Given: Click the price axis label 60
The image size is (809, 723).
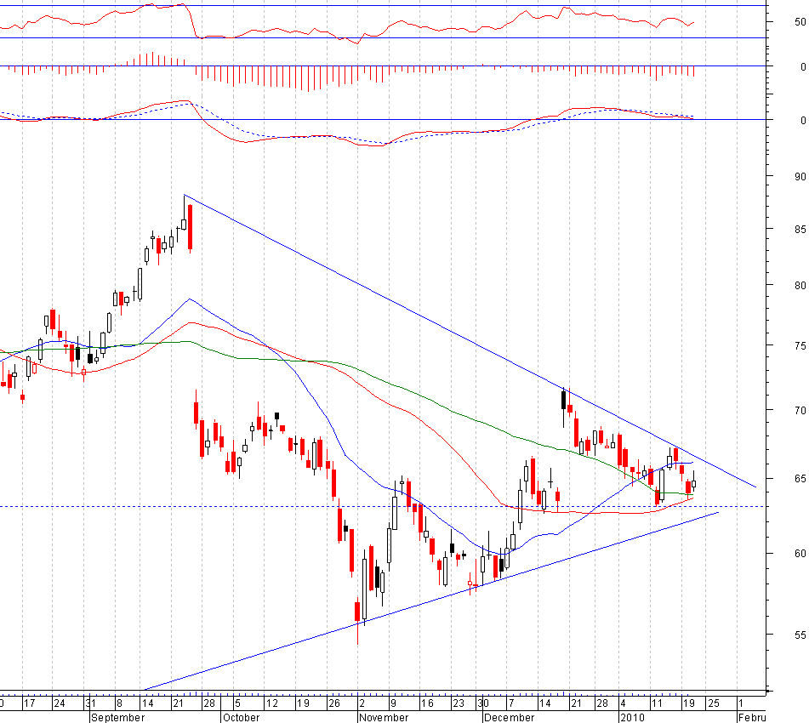Looking at the screenshot, I should [800, 554].
